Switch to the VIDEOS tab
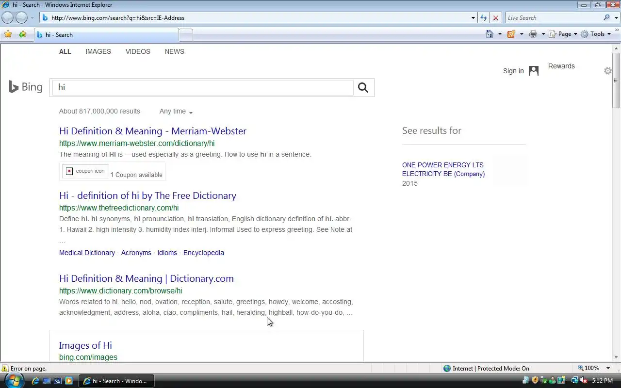Screen dimensions: 621x388 click(x=138, y=51)
